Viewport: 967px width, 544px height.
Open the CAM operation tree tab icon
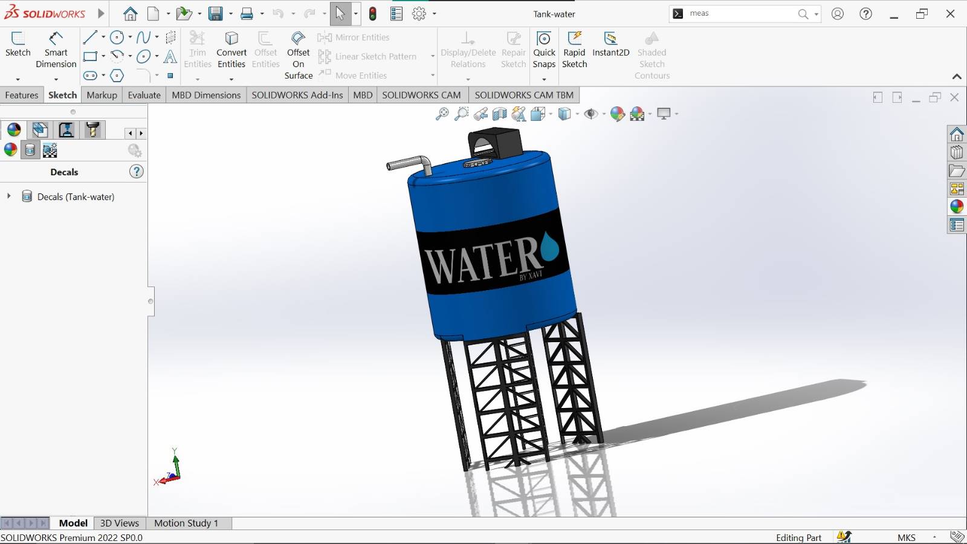point(66,130)
